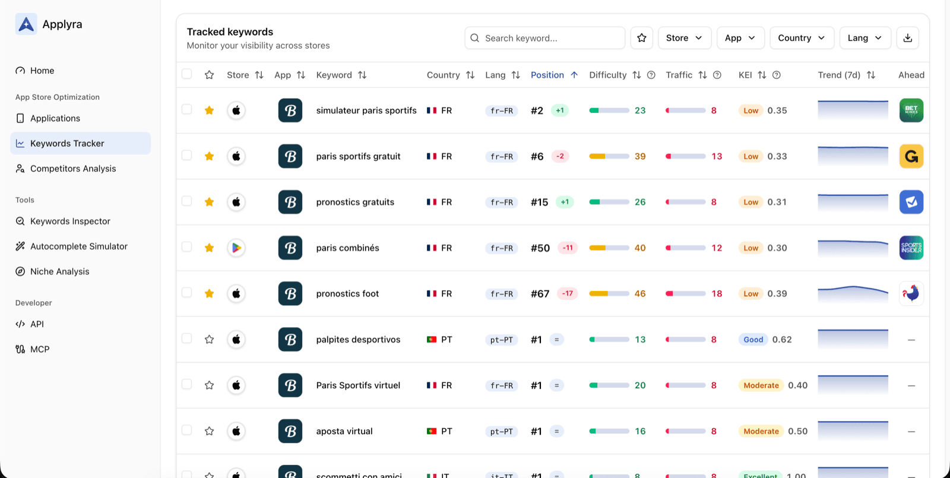Show KEI help tooltip icon
950x478 pixels.
coord(777,75)
